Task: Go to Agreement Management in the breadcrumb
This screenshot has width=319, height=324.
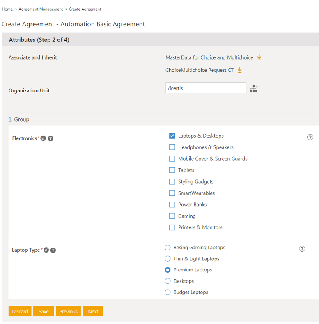Action: (41, 9)
